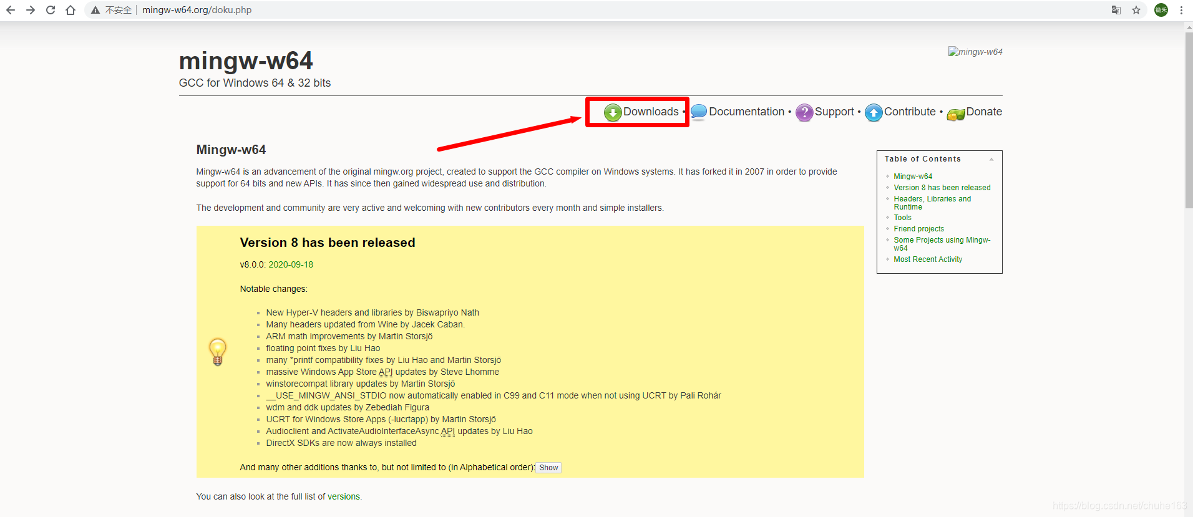Open the translate page icon
Image resolution: width=1193 pixels, height=517 pixels.
point(1116,10)
